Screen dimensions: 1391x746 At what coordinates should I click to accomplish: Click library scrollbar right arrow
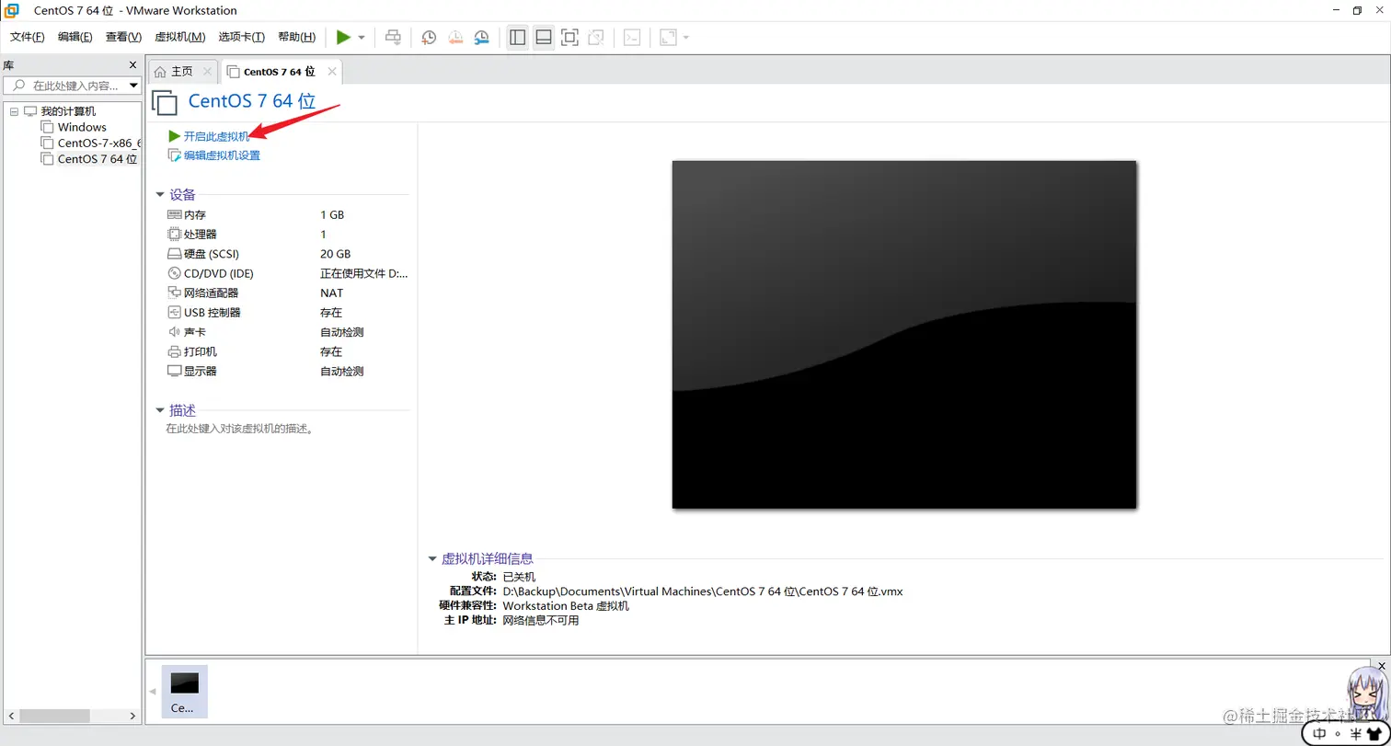coord(133,715)
